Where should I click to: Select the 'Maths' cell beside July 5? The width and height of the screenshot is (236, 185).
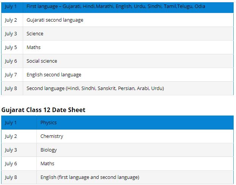[x=33, y=47]
